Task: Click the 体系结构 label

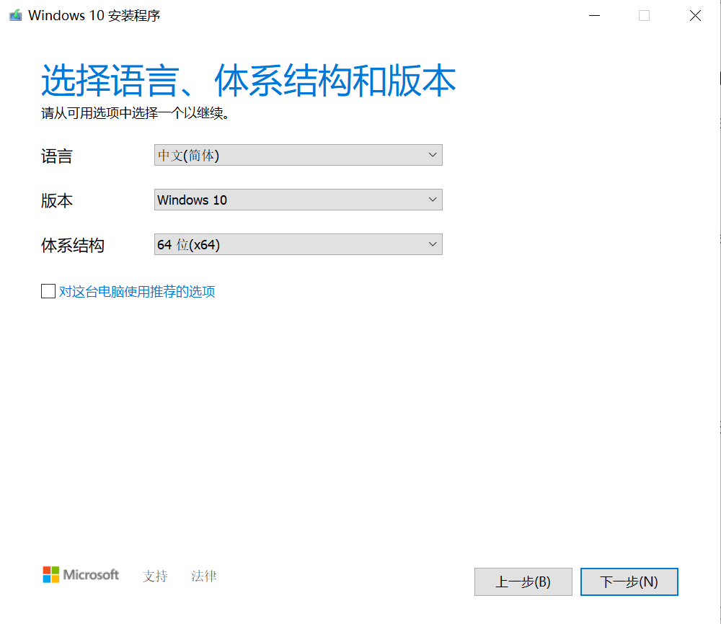Action: click(x=73, y=246)
